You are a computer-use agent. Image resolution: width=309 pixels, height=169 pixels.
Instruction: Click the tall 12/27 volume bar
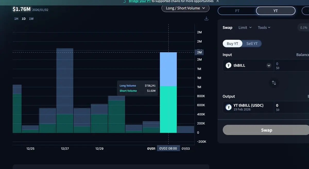point(65,91)
